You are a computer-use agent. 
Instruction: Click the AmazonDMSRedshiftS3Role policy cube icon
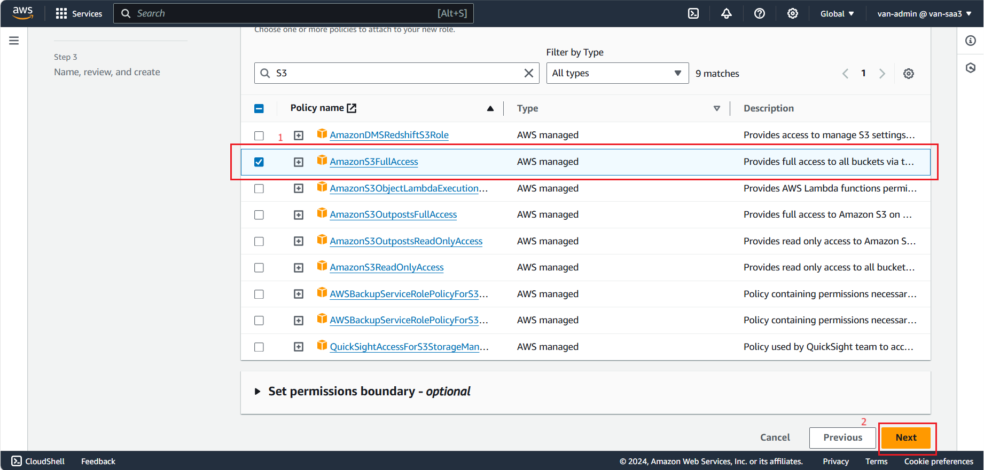coord(322,133)
